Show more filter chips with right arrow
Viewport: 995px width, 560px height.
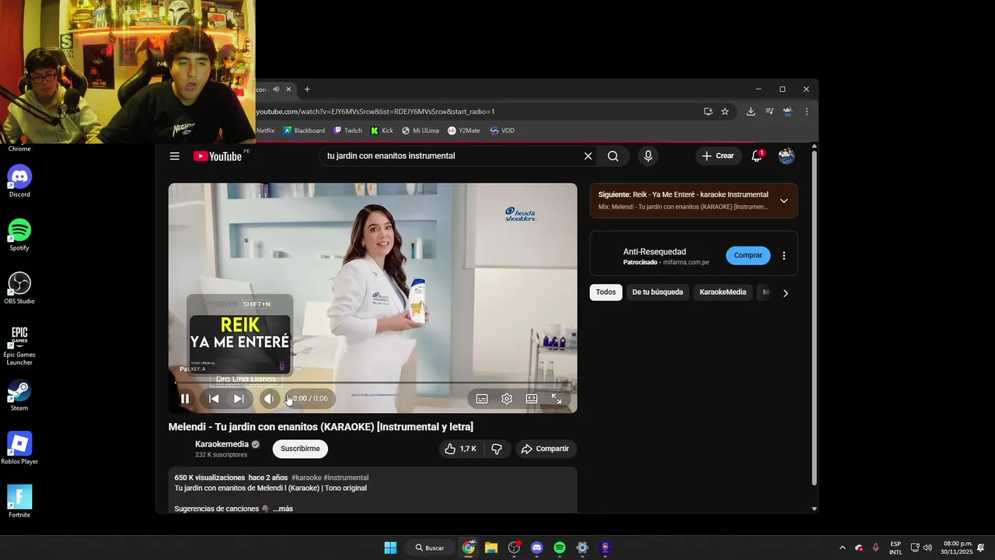click(785, 293)
